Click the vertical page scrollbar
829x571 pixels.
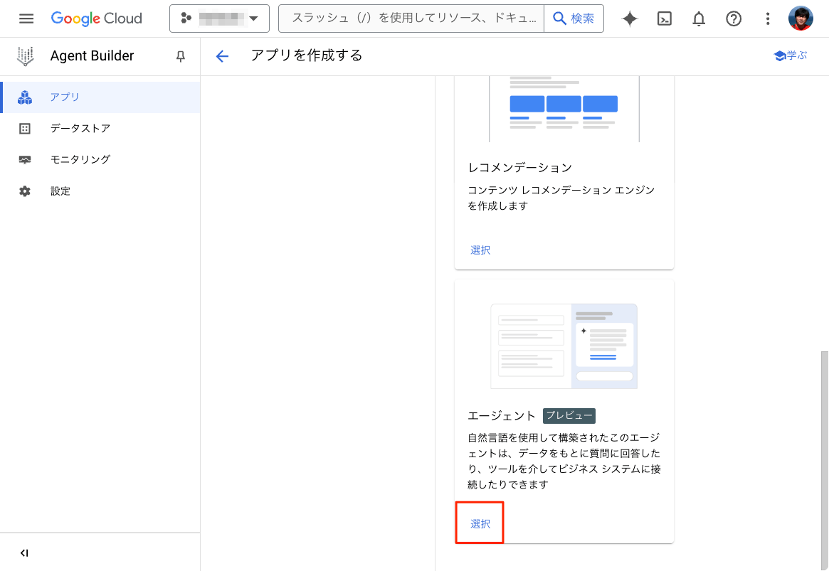click(824, 459)
